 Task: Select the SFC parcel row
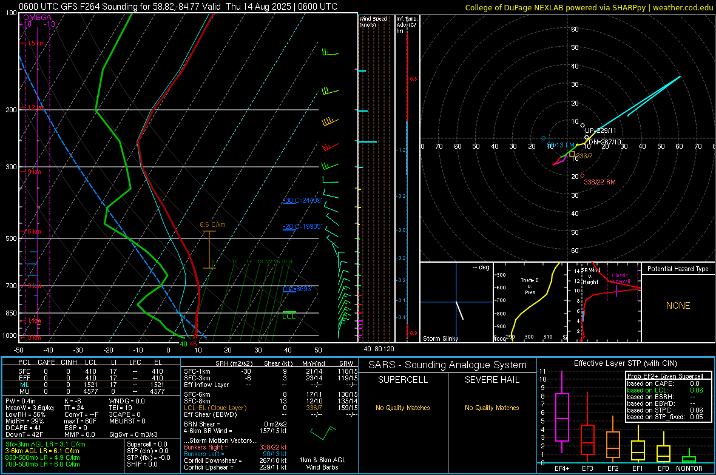(90, 371)
